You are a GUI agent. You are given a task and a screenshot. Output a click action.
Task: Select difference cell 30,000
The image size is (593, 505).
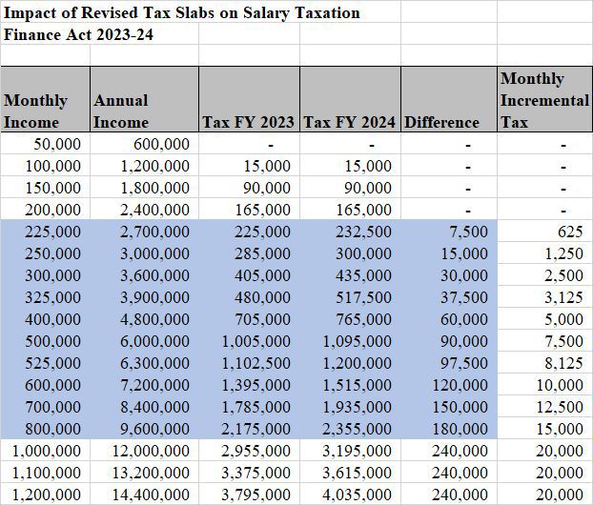point(449,274)
